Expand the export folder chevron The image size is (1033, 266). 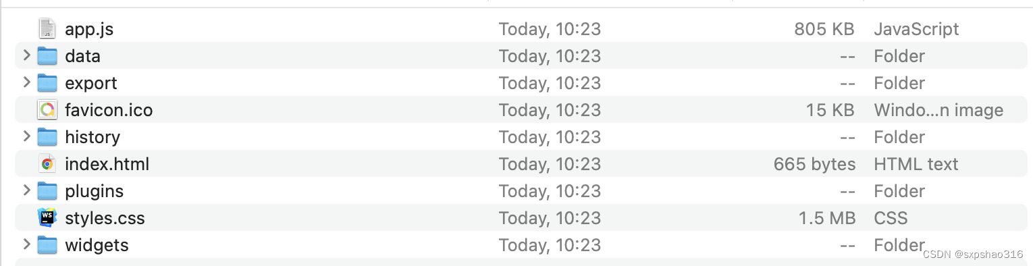[x=26, y=82]
